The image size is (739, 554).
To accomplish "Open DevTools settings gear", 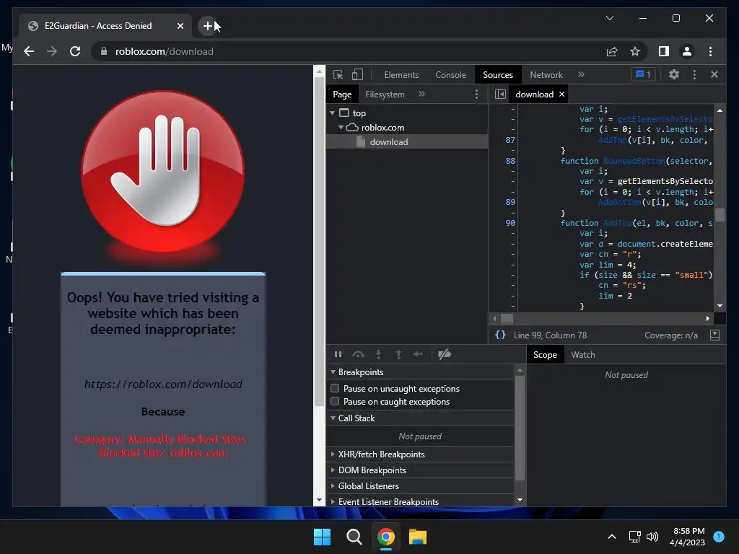I will click(x=674, y=74).
